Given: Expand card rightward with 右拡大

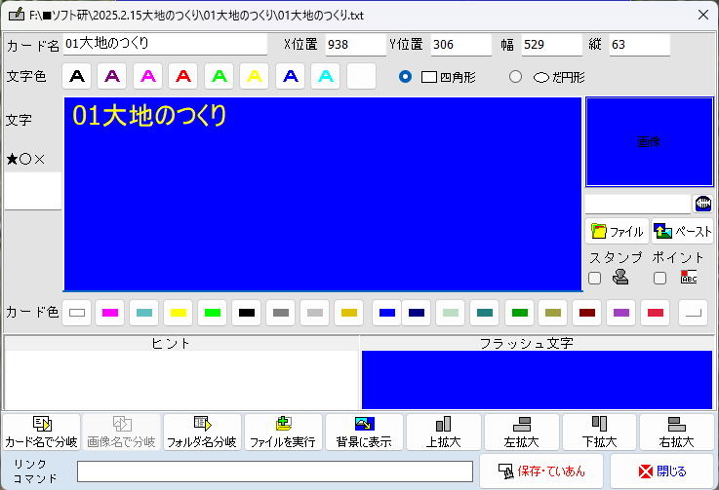Looking at the screenshot, I should coord(676,432).
